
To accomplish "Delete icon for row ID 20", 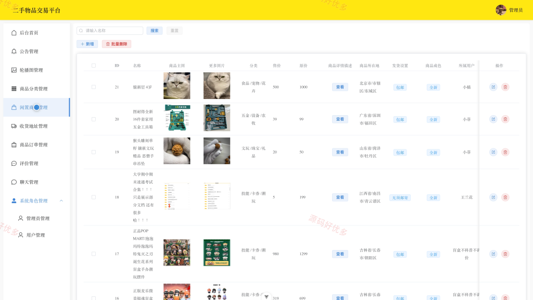I will point(505,119).
